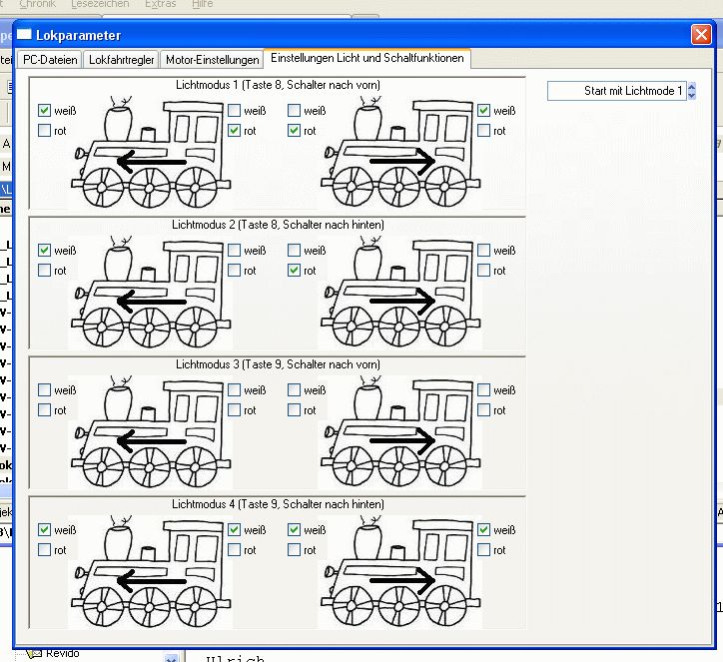This screenshot has width=723, height=662.
Task: Switch to the PC-Dateien tab
Action: (x=50, y=60)
